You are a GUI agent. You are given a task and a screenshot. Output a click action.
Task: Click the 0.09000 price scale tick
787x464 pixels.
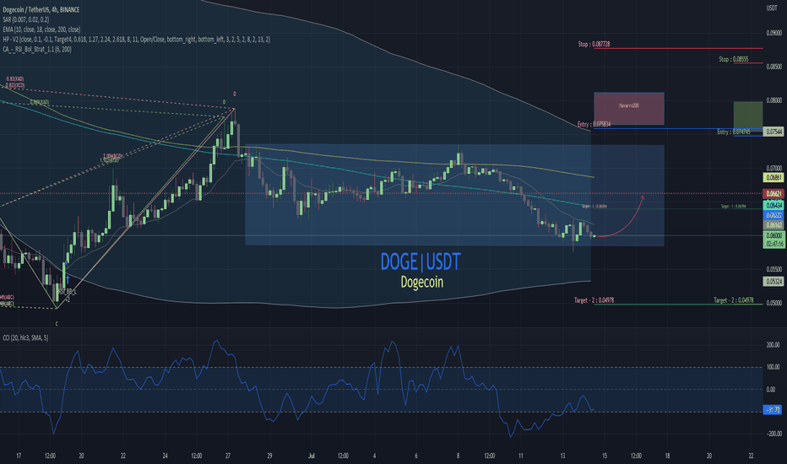774,33
